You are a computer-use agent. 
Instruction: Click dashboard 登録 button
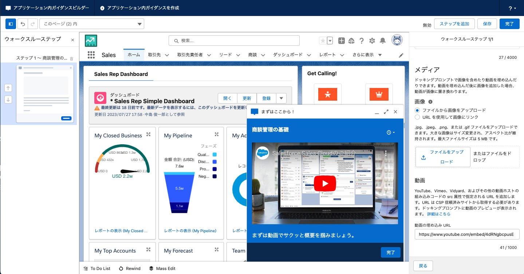click(267, 98)
